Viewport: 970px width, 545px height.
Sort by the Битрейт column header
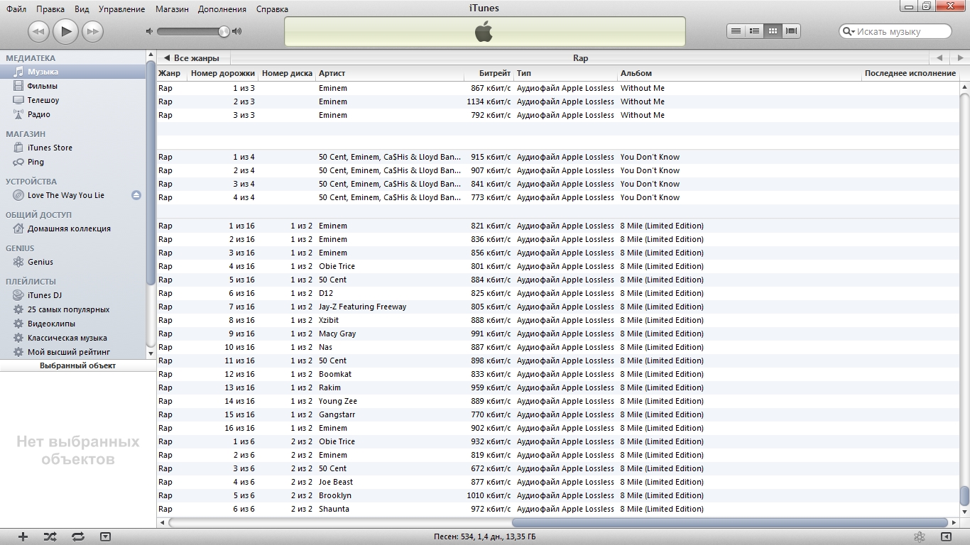pyautogui.click(x=489, y=73)
